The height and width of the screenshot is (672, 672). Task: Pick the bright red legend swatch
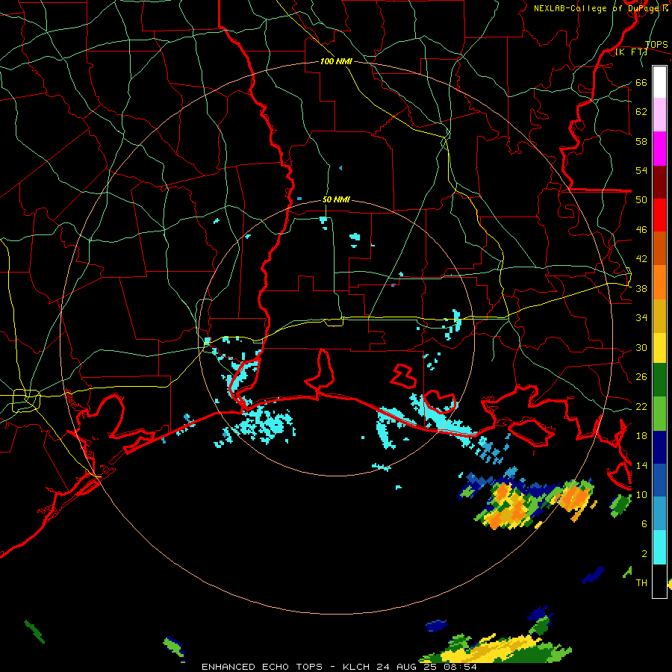(659, 215)
